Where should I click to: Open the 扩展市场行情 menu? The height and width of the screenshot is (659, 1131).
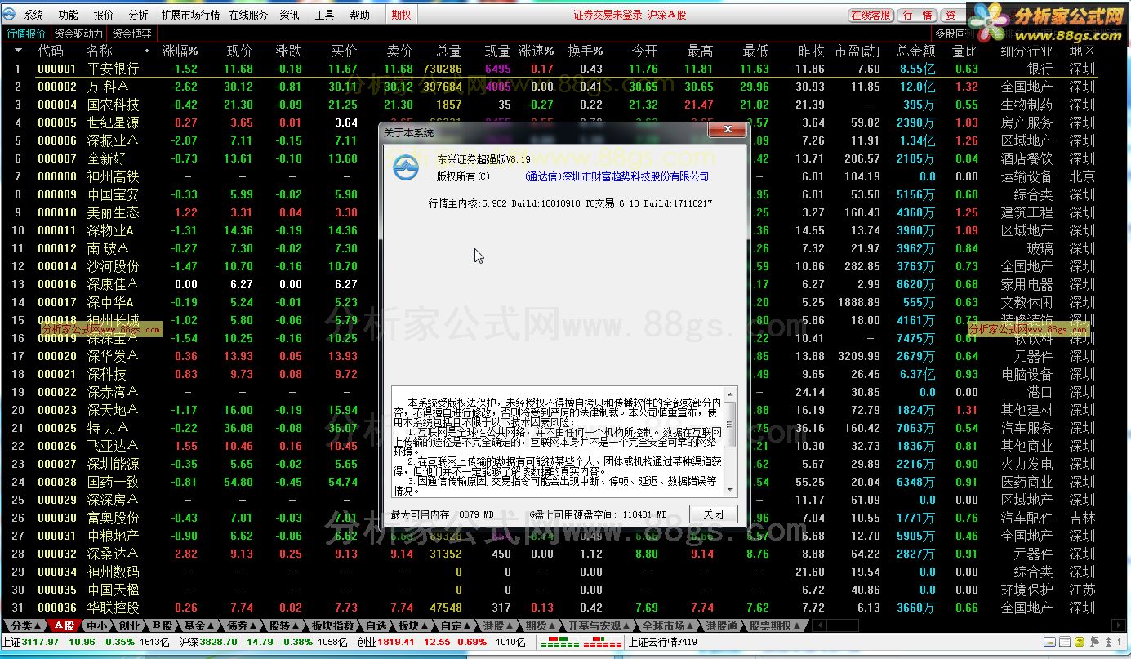pos(190,15)
